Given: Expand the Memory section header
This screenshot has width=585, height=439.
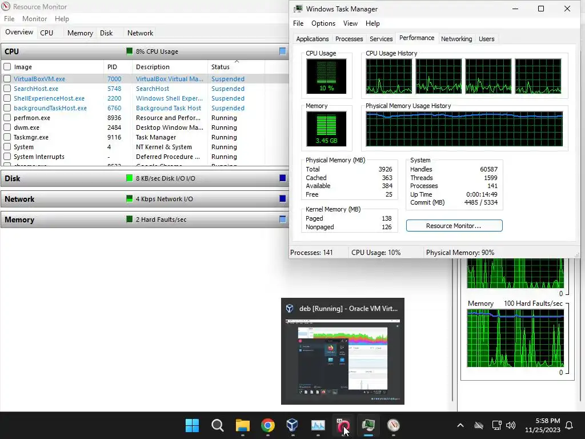Looking at the screenshot, I should pos(145,219).
